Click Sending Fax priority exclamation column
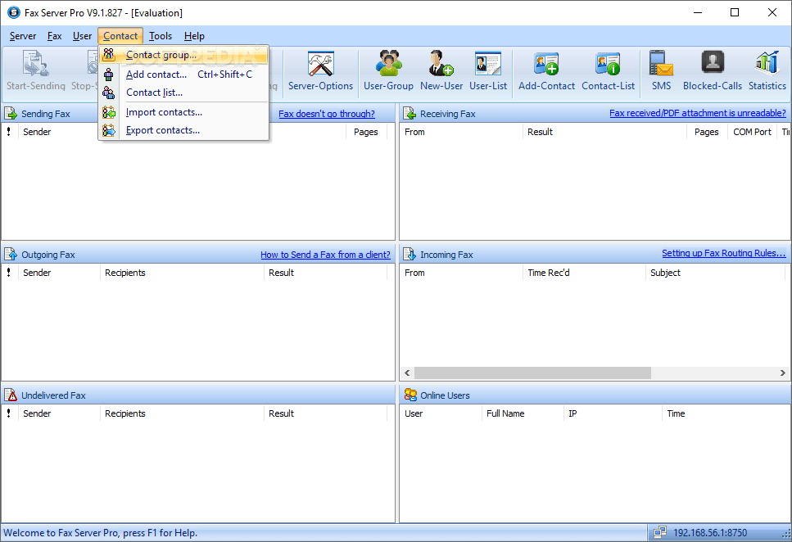Viewport: 792px width, 542px height. (x=8, y=132)
